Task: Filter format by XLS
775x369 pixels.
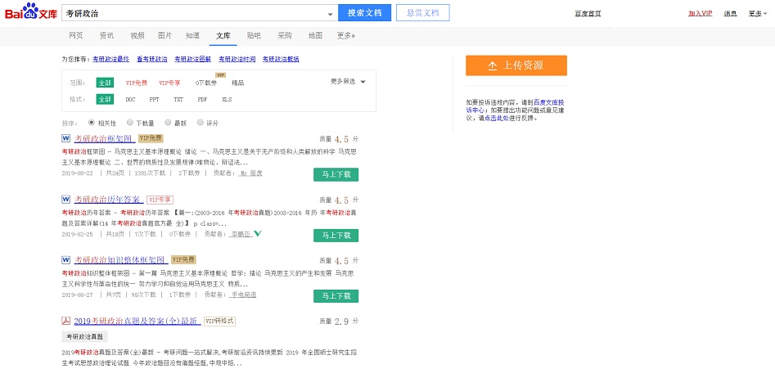Action: coord(227,99)
